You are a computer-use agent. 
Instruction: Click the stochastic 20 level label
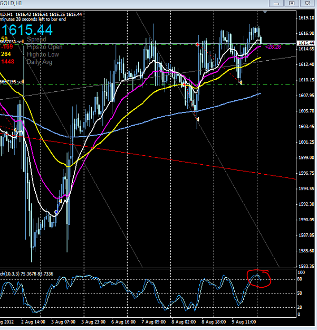pos(300,307)
